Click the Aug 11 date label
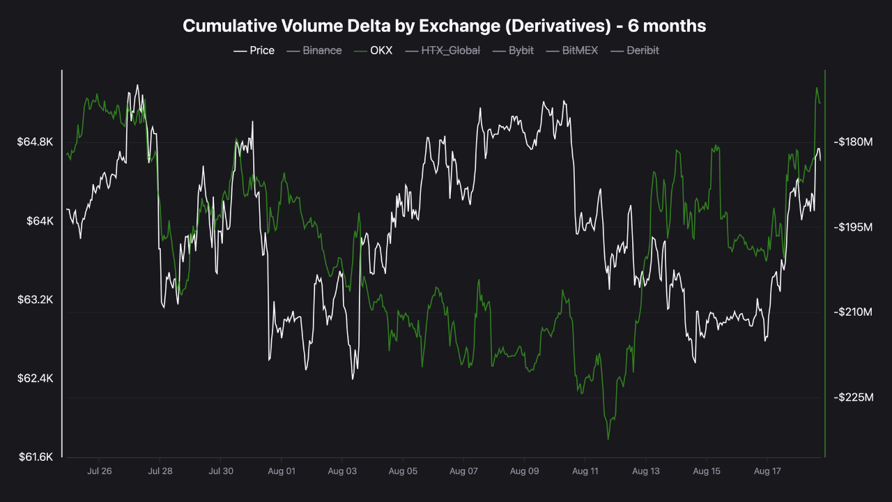892x502 pixels. click(x=585, y=471)
